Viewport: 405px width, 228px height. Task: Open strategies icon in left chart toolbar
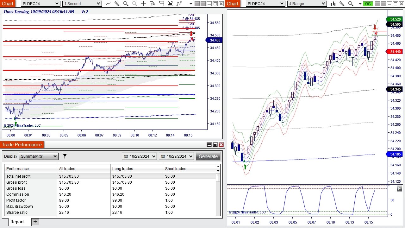pyautogui.click(x=179, y=4)
